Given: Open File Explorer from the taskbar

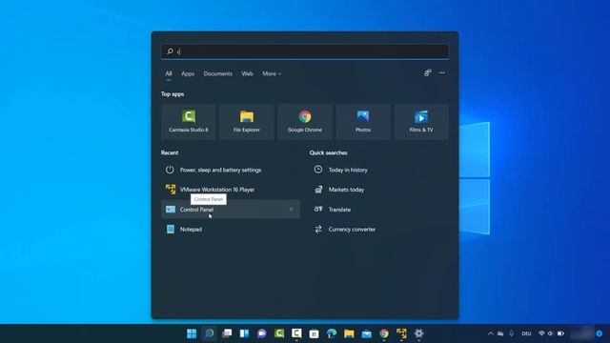Looking at the screenshot, I should (x=349, y=333).
